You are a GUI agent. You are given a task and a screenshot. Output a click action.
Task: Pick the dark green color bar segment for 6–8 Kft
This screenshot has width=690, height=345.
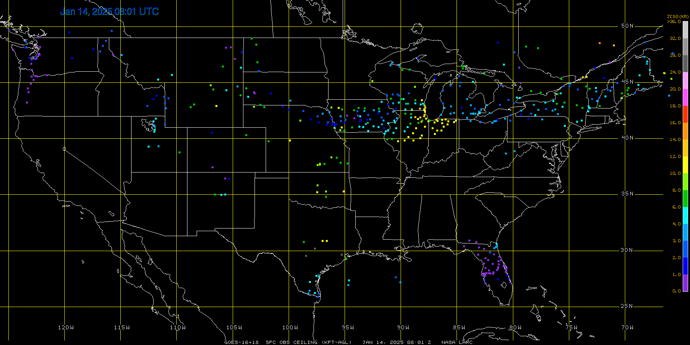685,199
